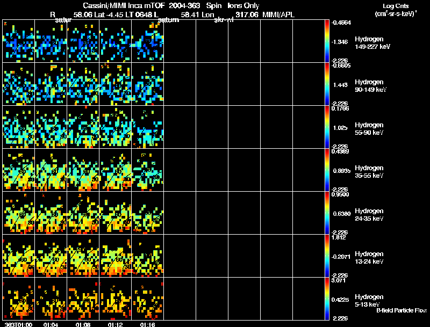
Task: Choose the 24-35 keV panel at 363T01:00
Action: tap(19, 213)
